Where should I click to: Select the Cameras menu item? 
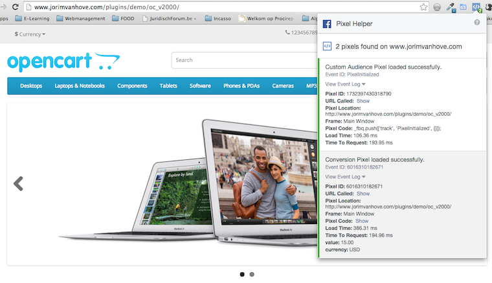point(283,85)
